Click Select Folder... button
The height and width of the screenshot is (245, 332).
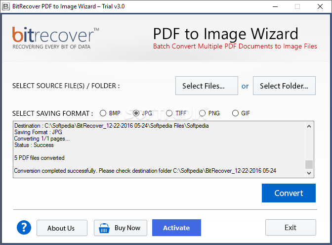click(x=284, y=86)
